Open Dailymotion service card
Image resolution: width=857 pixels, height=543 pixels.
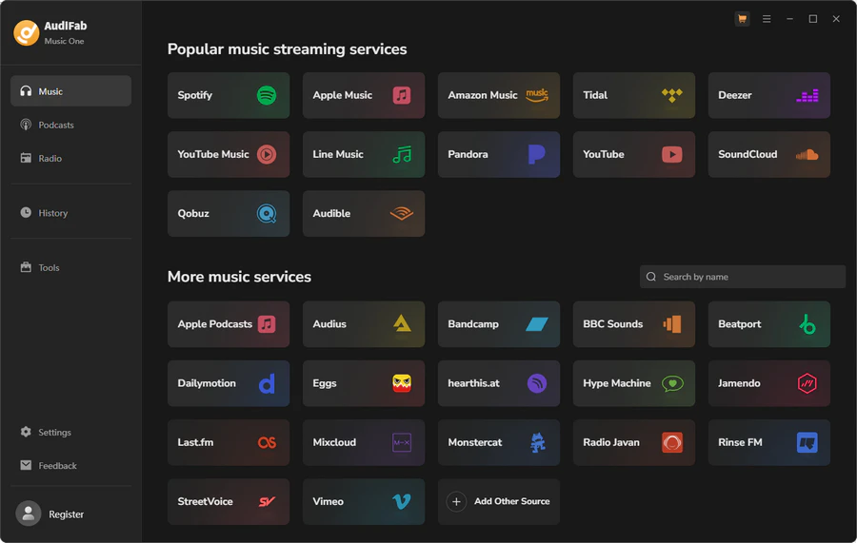(x=229, y=383)
